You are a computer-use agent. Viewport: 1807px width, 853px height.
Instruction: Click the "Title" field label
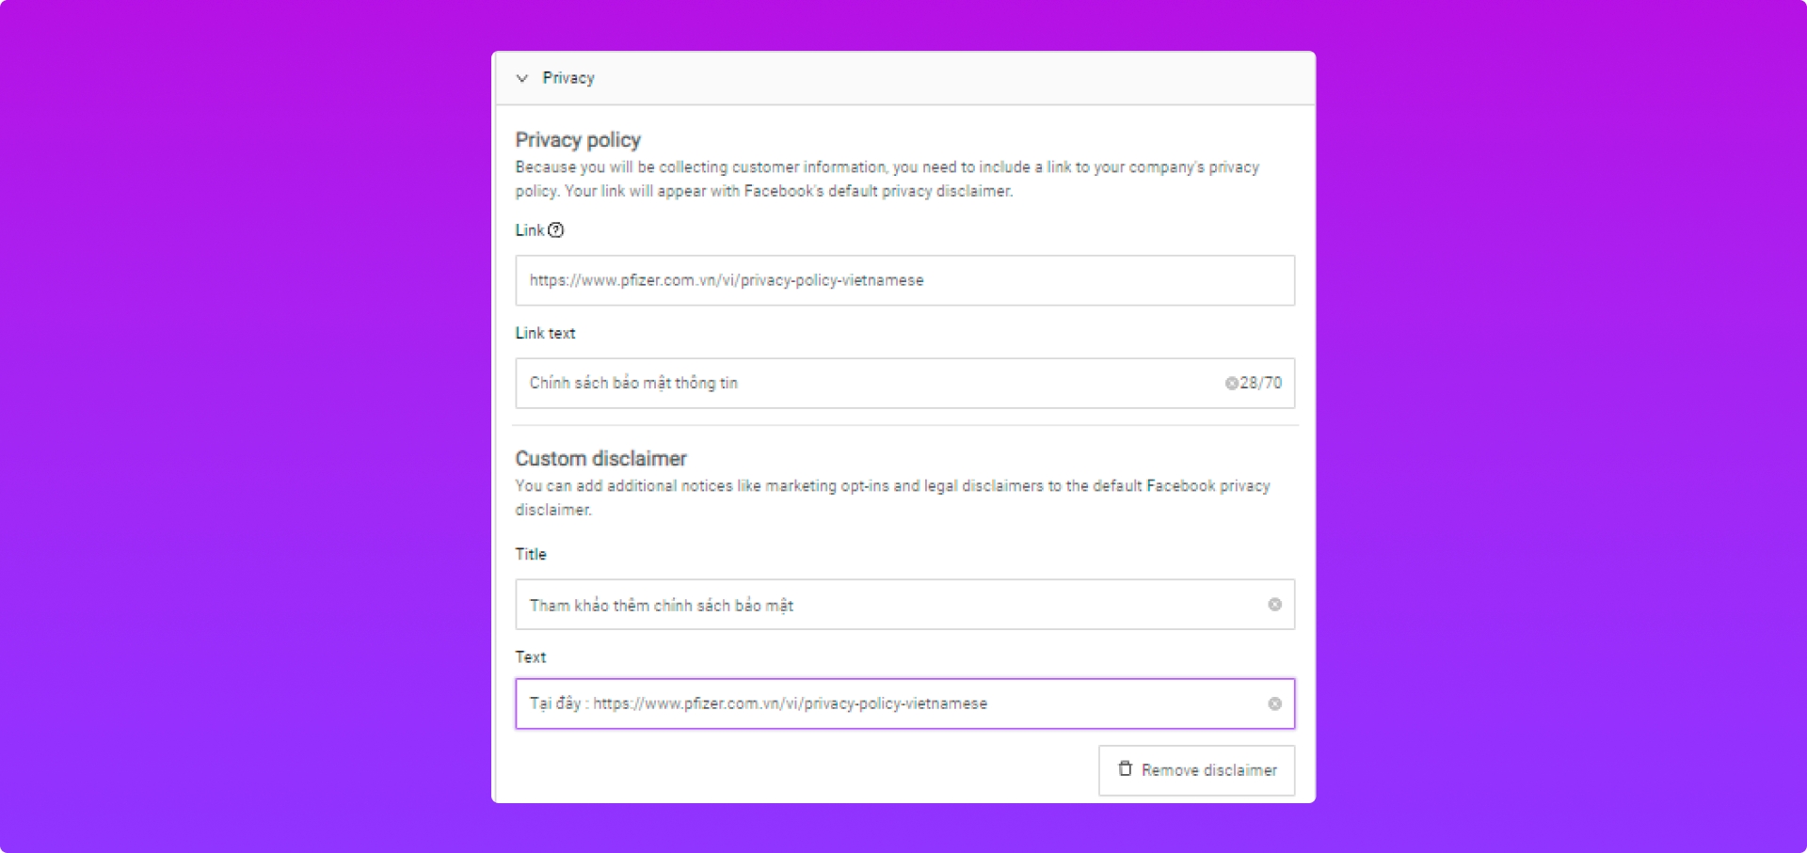click(531, 554)
